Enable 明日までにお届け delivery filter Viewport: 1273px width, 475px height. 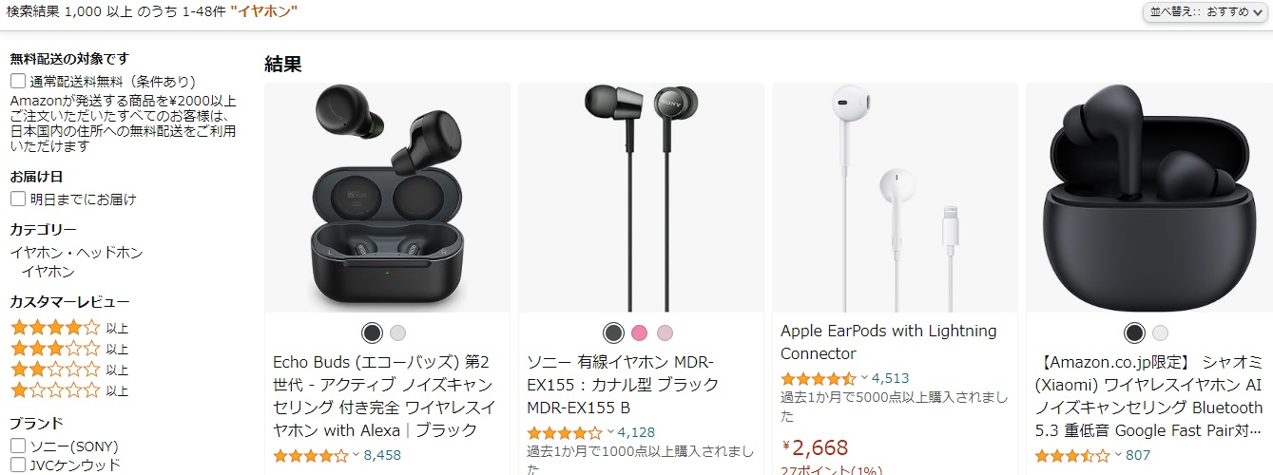pyautogui.click(x=18, y=199)
